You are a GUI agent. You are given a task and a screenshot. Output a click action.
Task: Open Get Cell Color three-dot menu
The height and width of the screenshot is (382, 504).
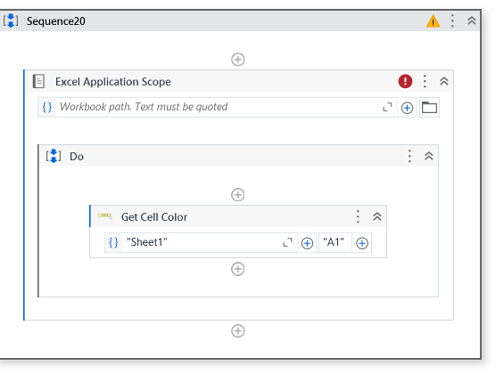point(358,216)
